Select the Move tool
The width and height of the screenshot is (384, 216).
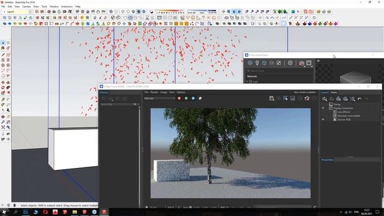click(x=3, y=83)
